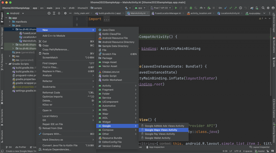Choose Kotlin Class/File from New menu

118,34
